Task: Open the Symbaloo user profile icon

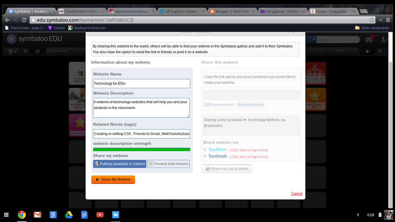Action: click(x=384, y=39)
